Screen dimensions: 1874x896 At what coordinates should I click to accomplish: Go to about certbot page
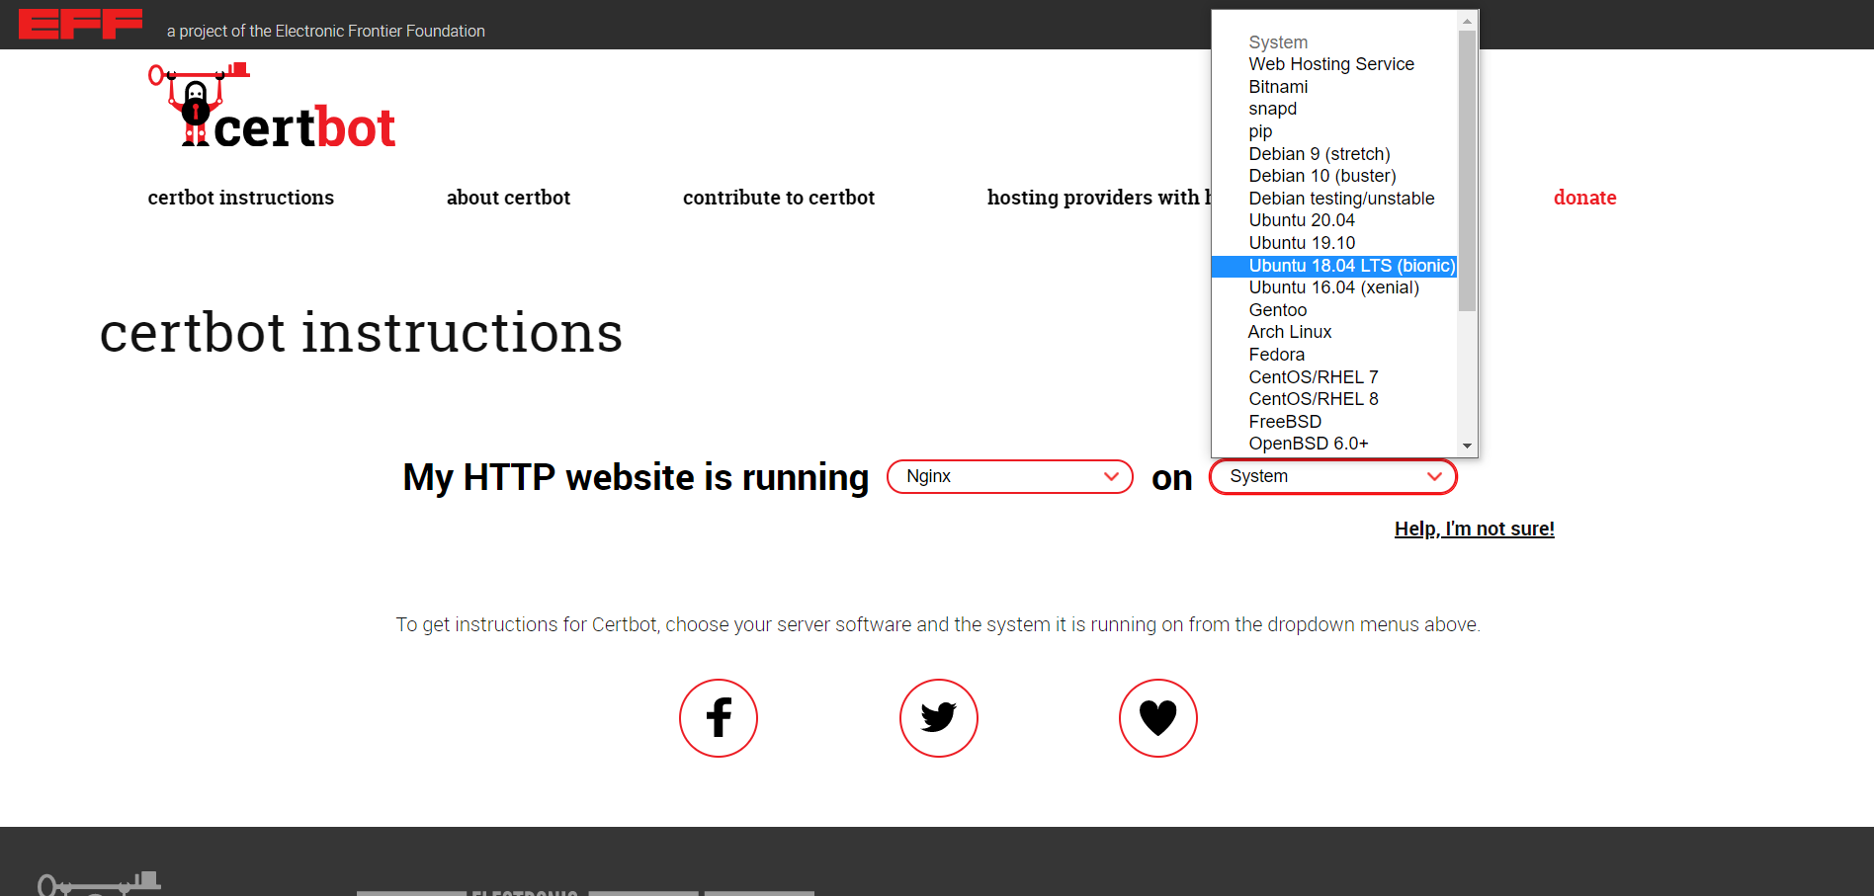(x=508, y=198)
